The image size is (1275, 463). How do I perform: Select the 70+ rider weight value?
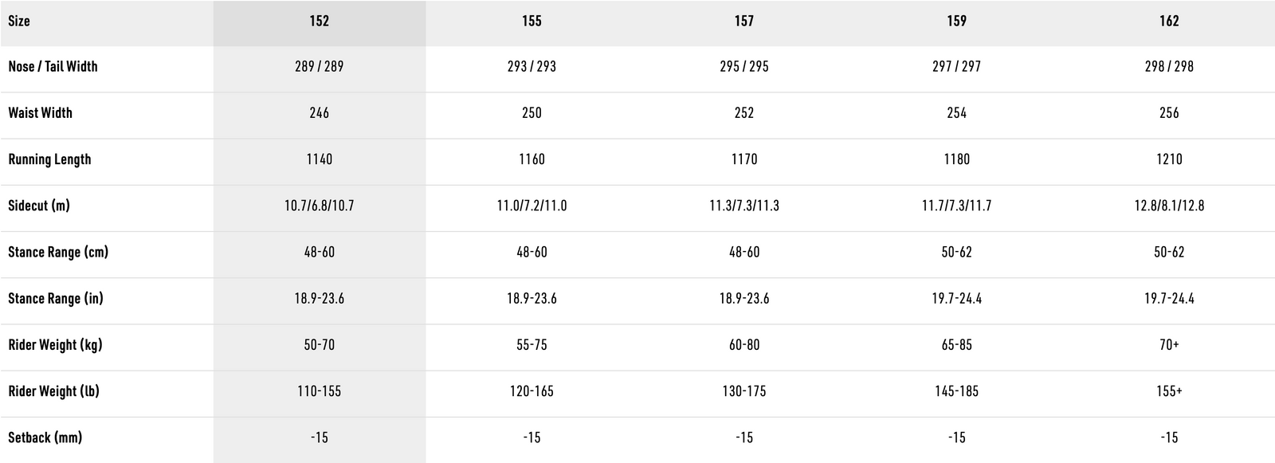pyautogui.click(x=1169, y=345)
